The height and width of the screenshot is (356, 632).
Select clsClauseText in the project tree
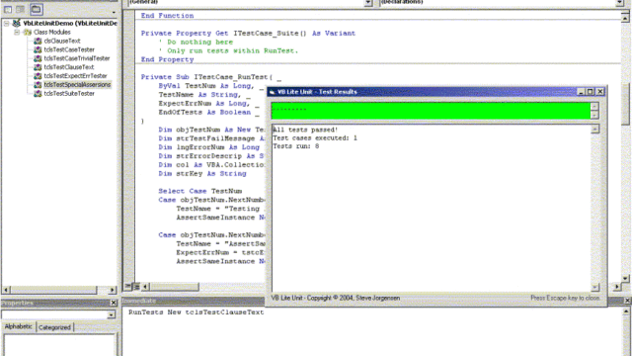62,41
